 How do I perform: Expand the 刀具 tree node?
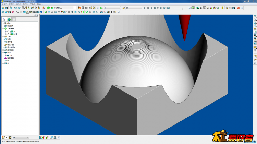[3, 37]
